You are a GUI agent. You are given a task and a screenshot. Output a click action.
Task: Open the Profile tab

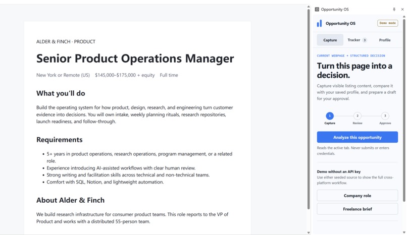tap(384, 40)
